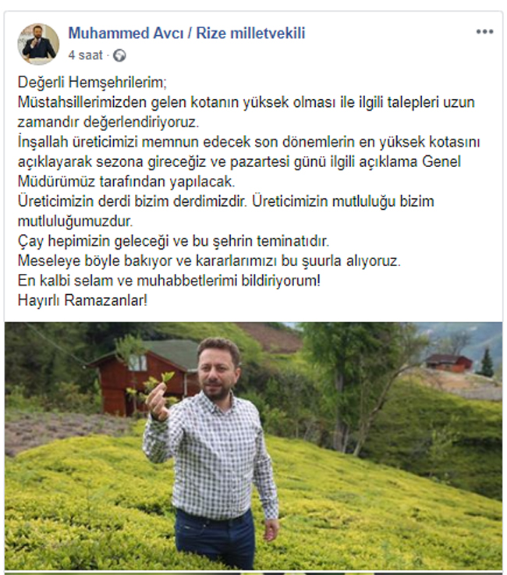Click the "Çay hepimizin geleceği" sentence
Image resolution: width=507 pixels, height=575 pixels.
(173, 241)
